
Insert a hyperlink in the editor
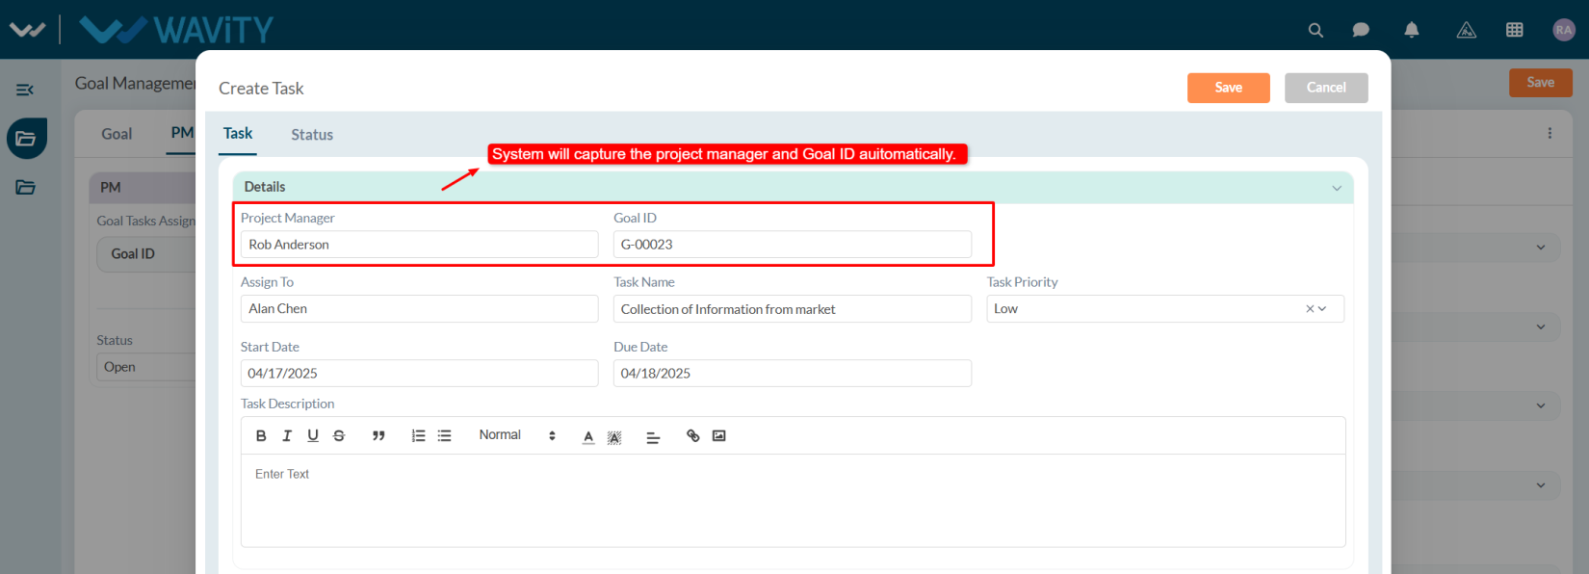coord(692,435)
